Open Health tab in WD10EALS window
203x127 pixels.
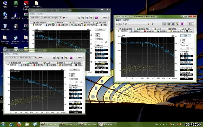pos(38,65)
